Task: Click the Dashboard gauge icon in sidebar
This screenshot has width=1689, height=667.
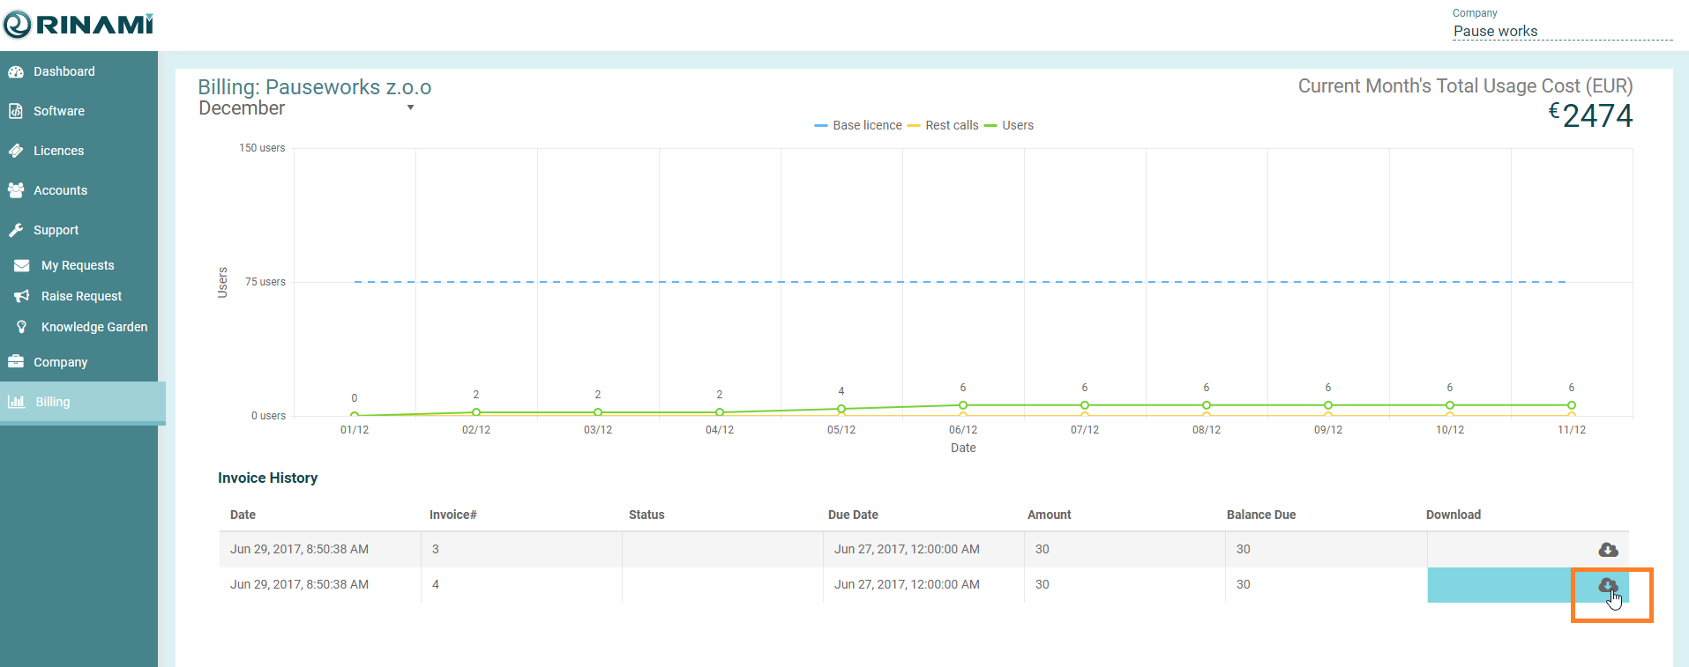Action: (16, 71)
